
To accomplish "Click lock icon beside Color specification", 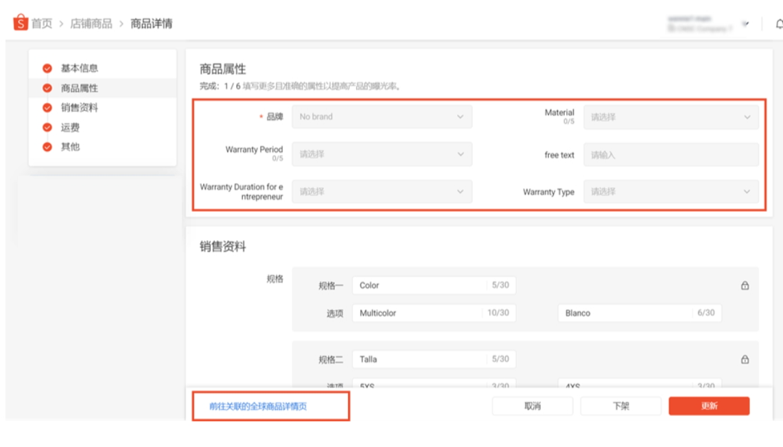I will click(745, 286).
